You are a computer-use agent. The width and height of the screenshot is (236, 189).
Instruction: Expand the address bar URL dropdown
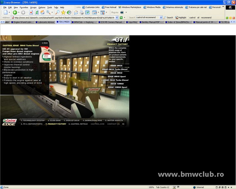117,18
